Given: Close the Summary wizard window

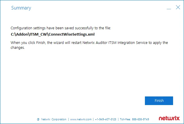Looking at the screenshot, I should 178,7.
